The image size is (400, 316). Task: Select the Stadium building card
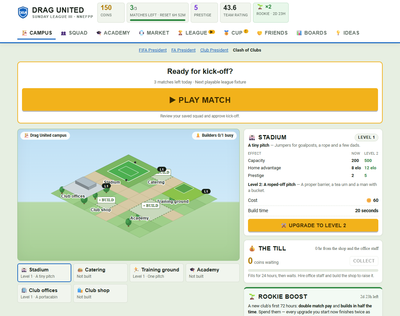44,273
